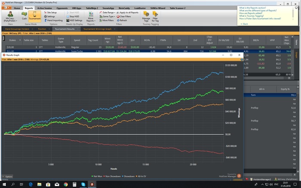
Task: Open Hand Importing option
Action: point(53,20)
